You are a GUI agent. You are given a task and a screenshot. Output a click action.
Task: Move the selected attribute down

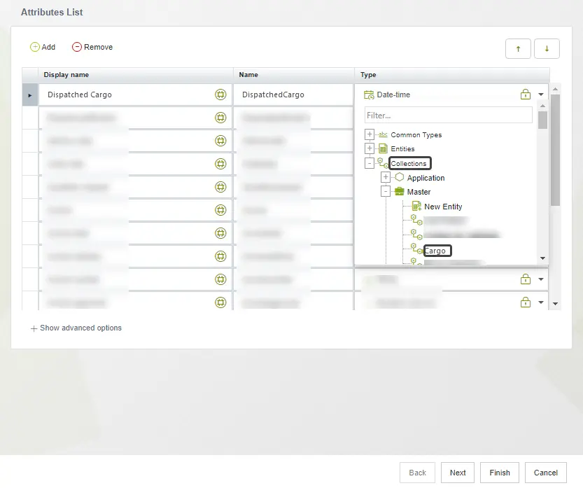click(x=547, y=49)
